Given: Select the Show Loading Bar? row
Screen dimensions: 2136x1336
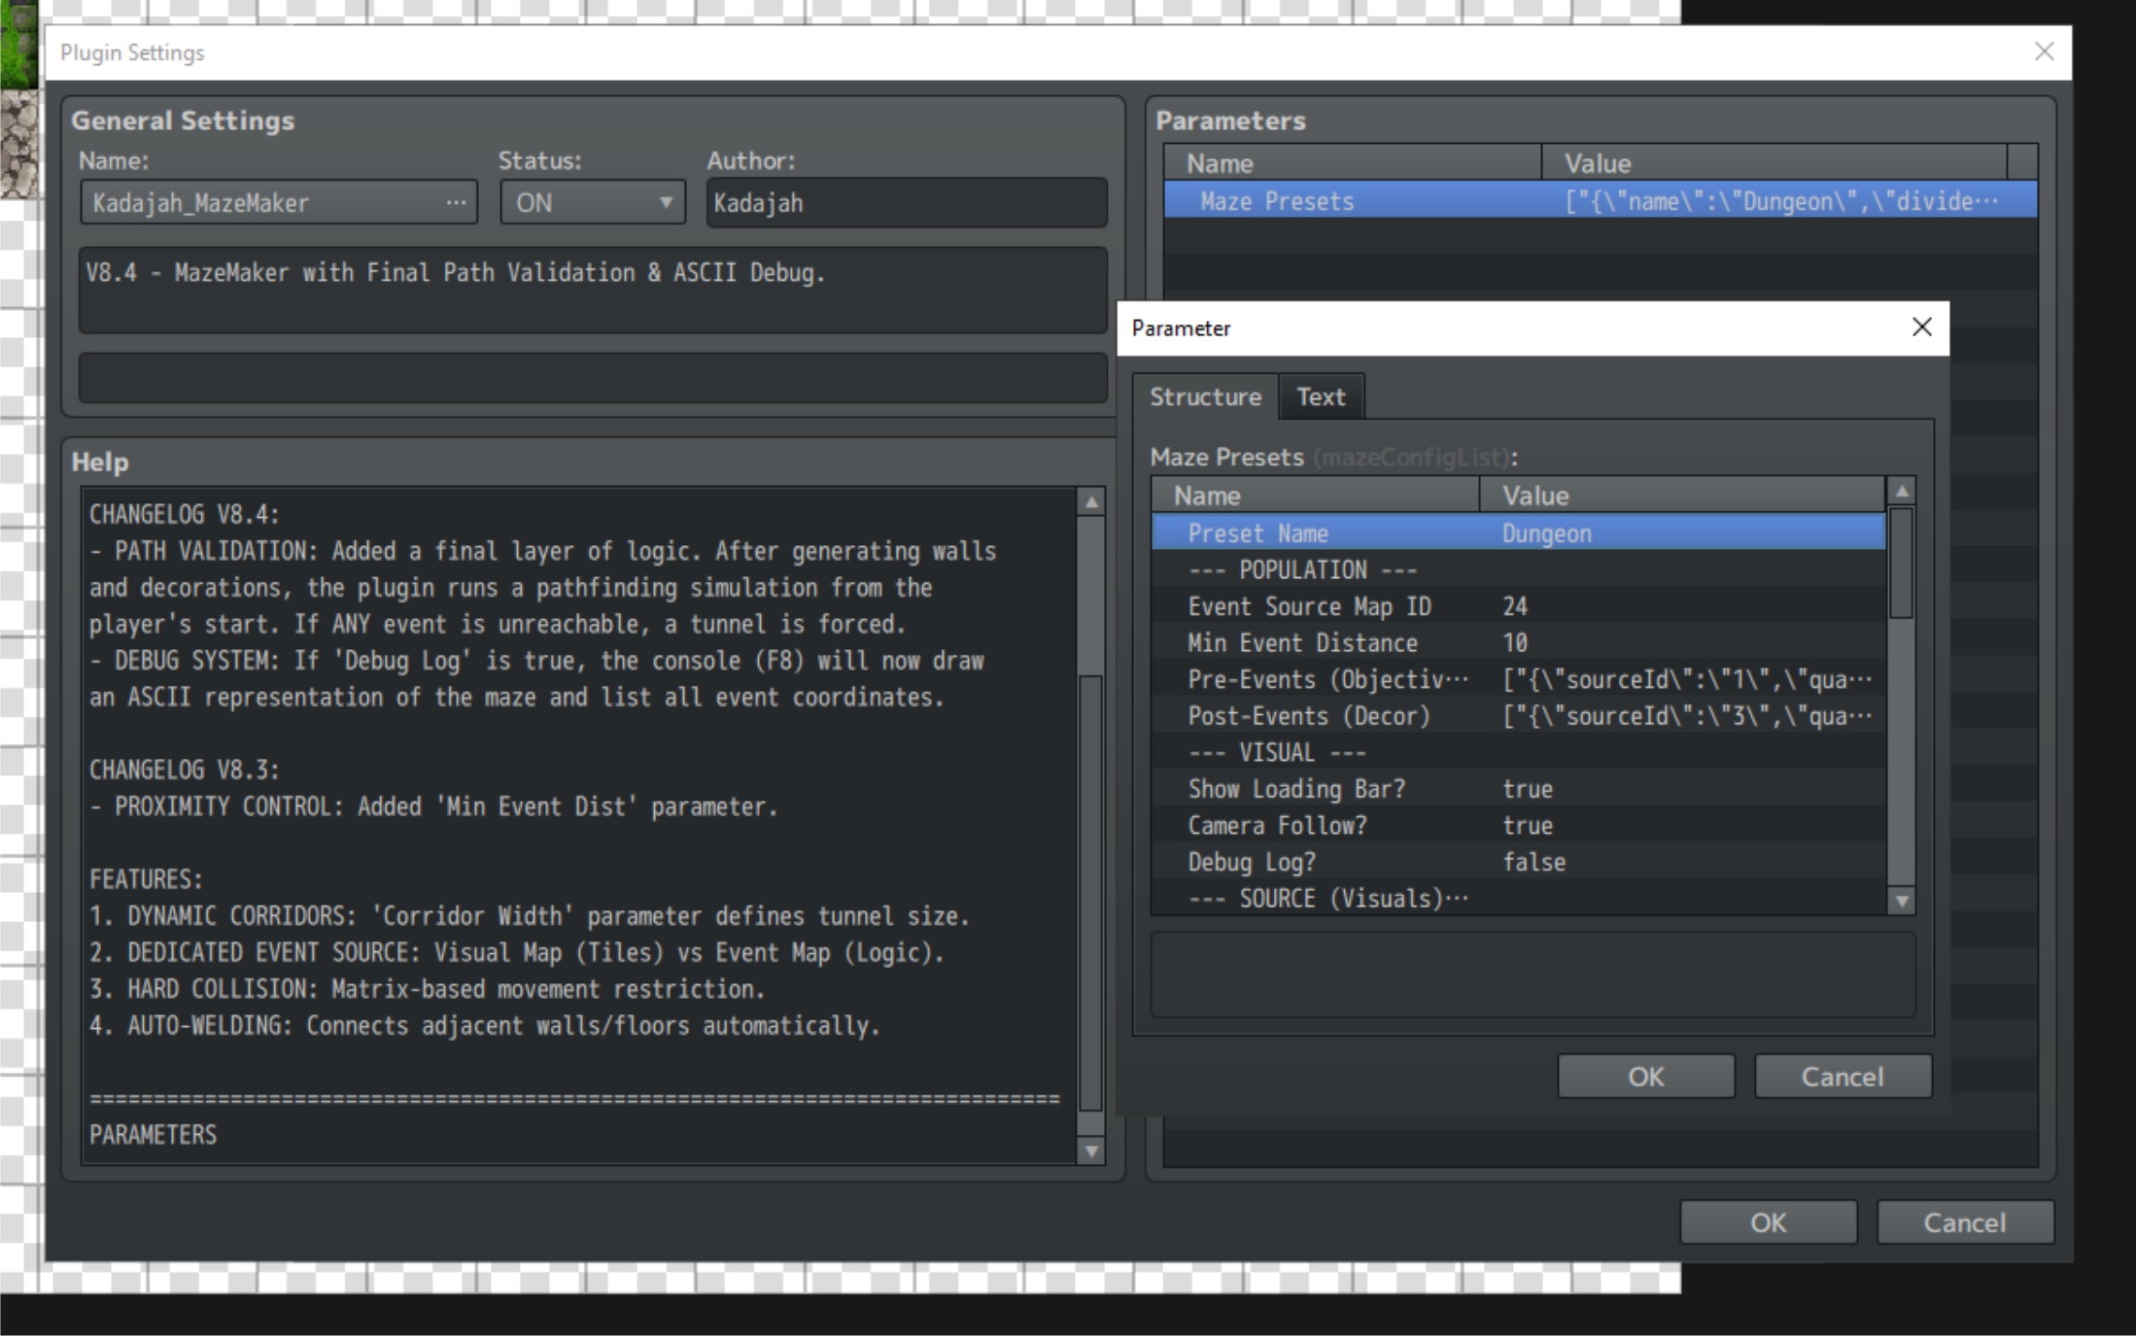Looking at the screenshot, I should pyautogui.click(x=1518, y=789).
